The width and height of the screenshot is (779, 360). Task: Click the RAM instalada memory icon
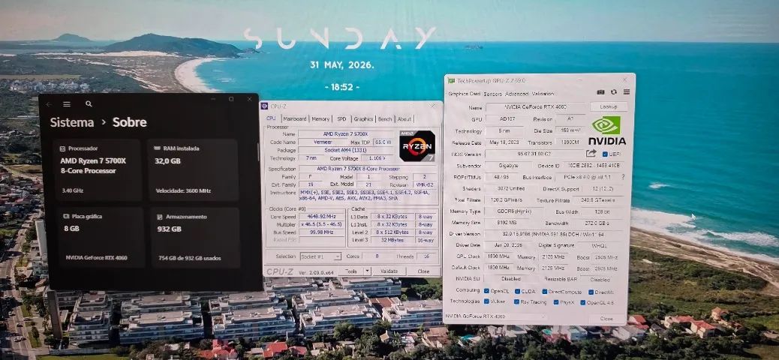pyautogui.click(x=157, y=148)
